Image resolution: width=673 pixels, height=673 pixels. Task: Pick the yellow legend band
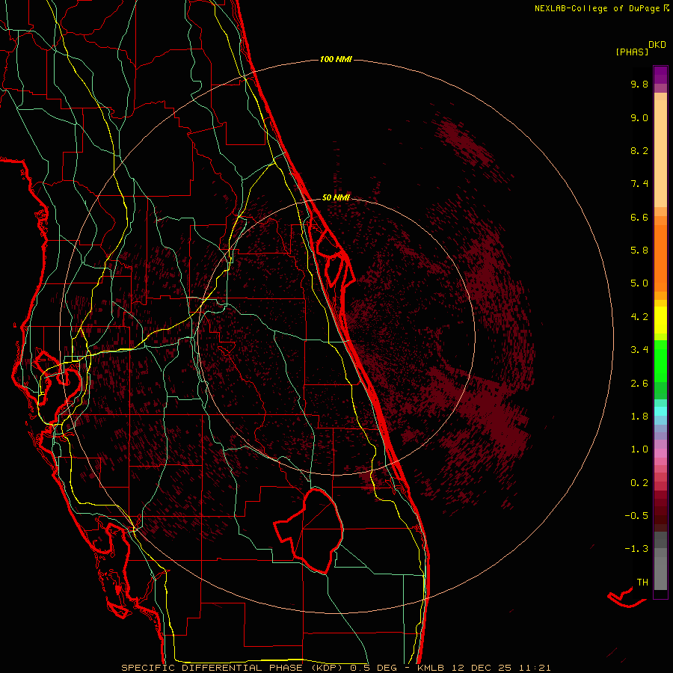tap(660, 320)
